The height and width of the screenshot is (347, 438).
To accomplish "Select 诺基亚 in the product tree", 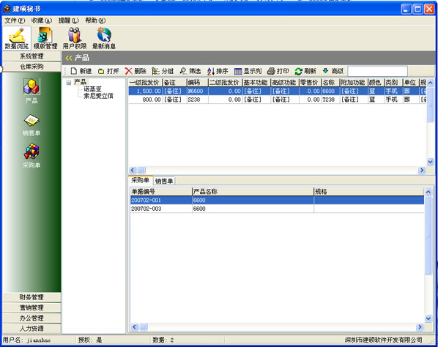I will click(x=92, y=89).
